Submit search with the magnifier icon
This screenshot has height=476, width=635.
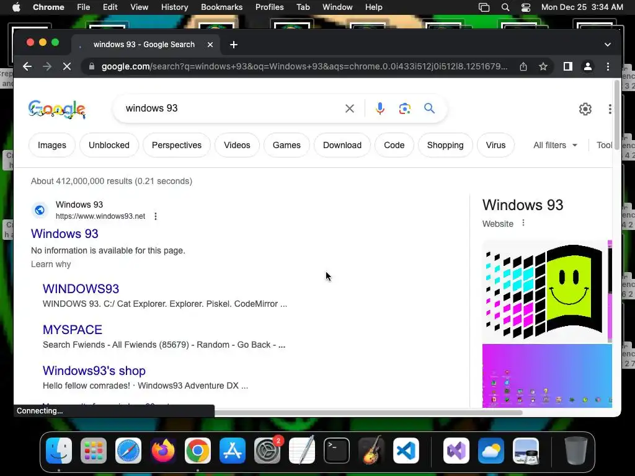click(x=429, y=108)
